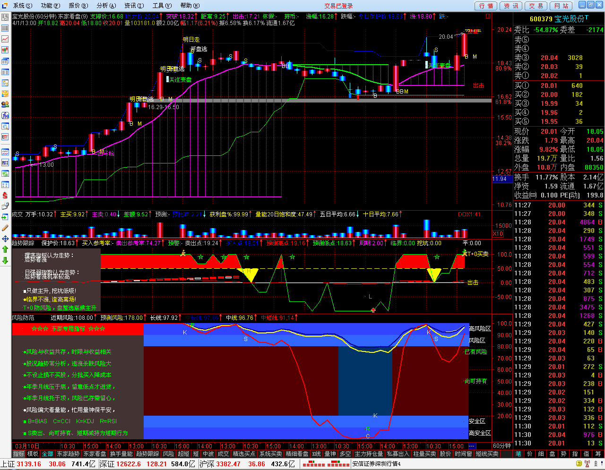This screenshot has width=605, height=470.
Task: Select the 价 tab in the tick panel
Action: (529, 454)
